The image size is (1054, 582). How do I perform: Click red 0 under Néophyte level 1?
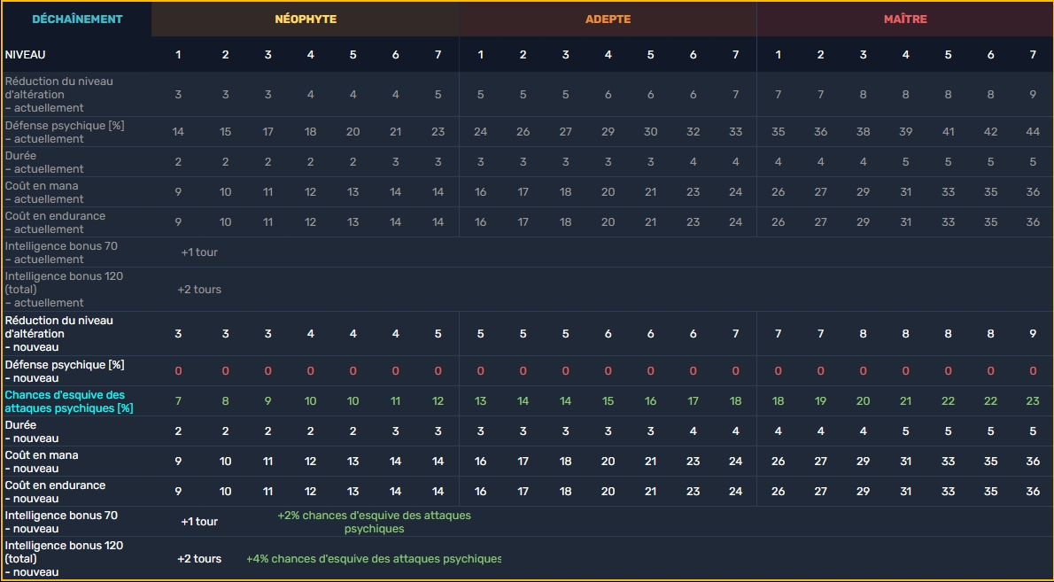pyautogui.click(x=178, y=371)
